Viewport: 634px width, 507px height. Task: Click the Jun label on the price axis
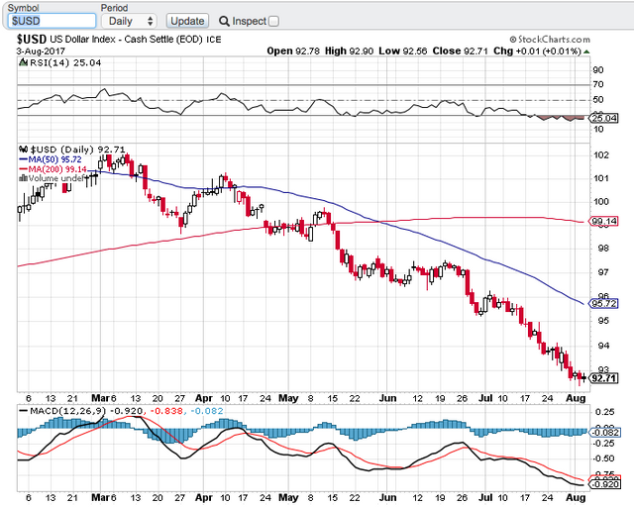coord(387,398)
